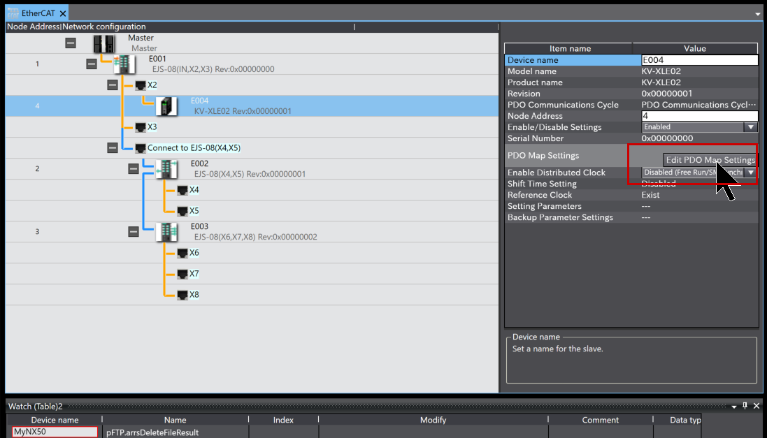The width and height of the screenshot is (767, 438).
Task: Click the E004 KV-XLE02 device icon
Action: pyautogui.click(x=166, y=106)
